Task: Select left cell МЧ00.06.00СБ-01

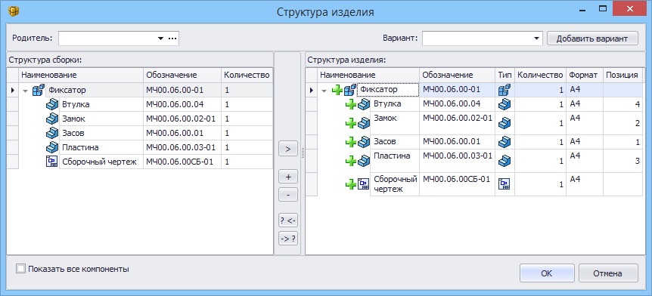Action: [182, 162]
